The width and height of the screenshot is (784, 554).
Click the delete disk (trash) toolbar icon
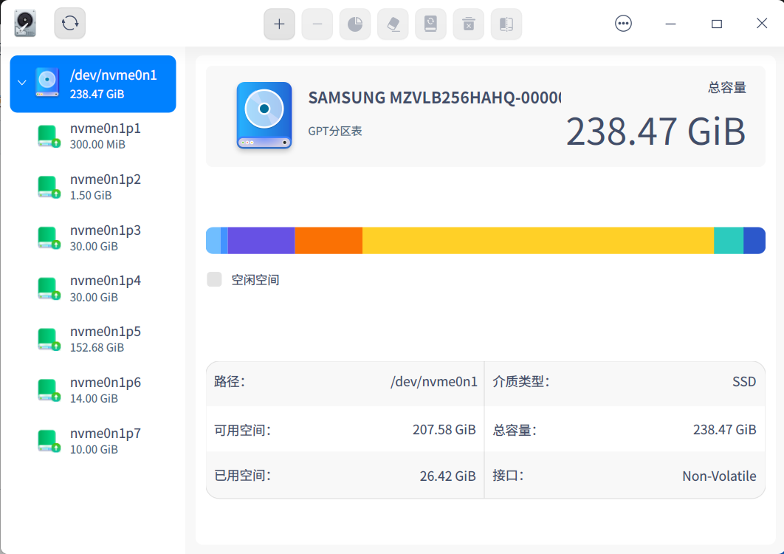(468, 24)
